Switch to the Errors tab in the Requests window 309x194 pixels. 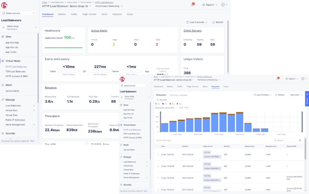pyautogui.click(x=226, y=87)
